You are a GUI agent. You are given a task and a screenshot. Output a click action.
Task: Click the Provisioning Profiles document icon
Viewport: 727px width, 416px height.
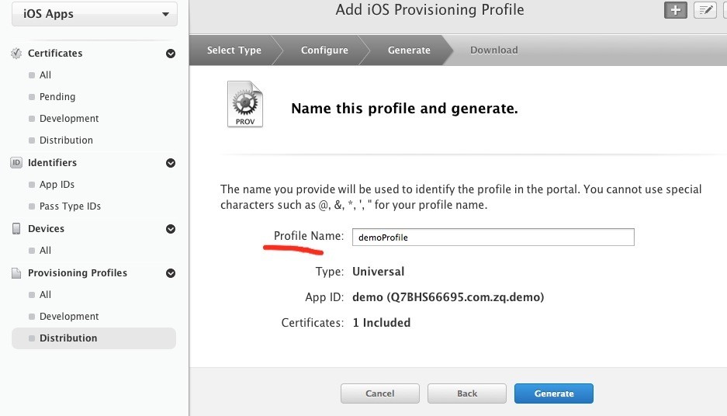pos(16,273)
